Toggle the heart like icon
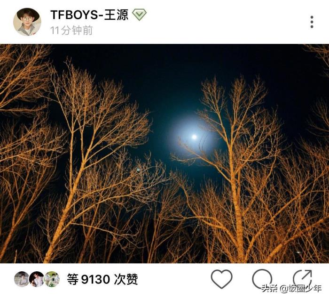The width and height of the screenshot is (329, 300). coord(221,279)
